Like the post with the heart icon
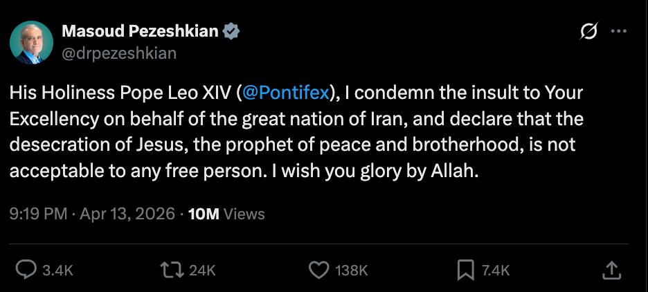This screenshot has height=292, width=648. (318, 270)
